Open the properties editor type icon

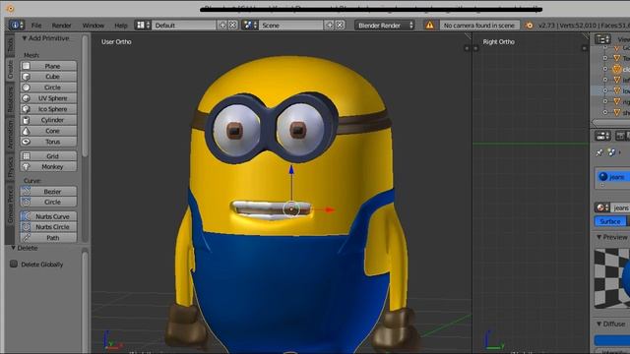click(602, 136)
